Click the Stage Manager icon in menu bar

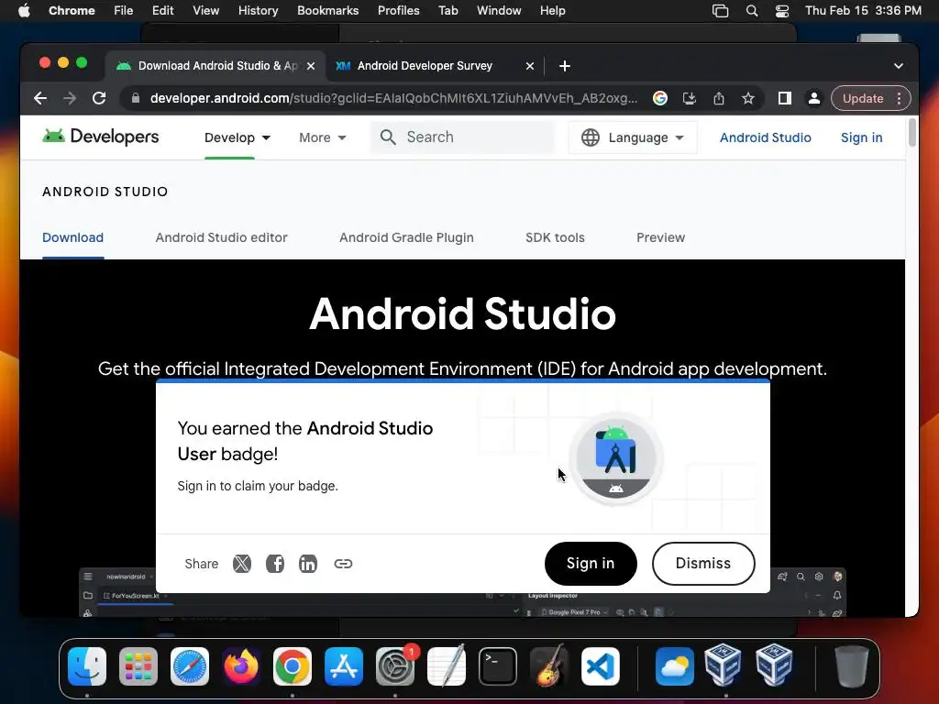pos(721,11)
